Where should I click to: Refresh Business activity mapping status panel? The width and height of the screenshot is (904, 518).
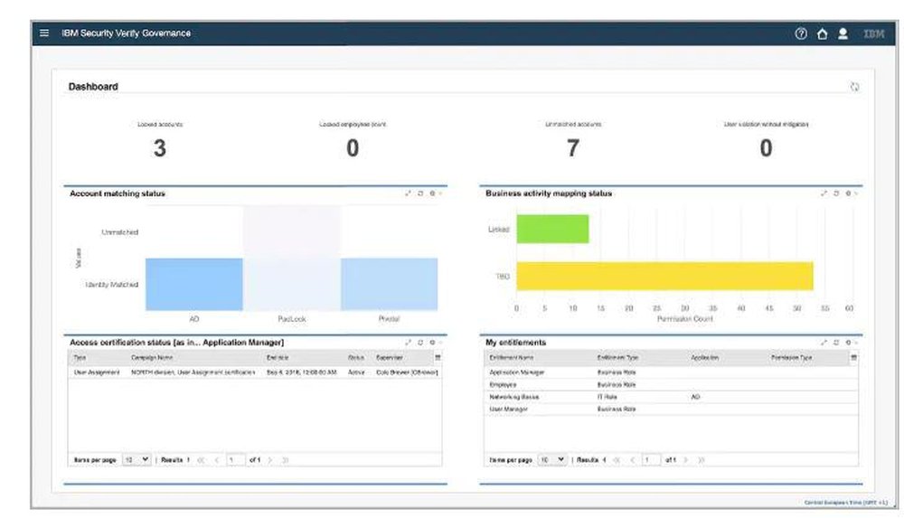click(x=836, y=193)
